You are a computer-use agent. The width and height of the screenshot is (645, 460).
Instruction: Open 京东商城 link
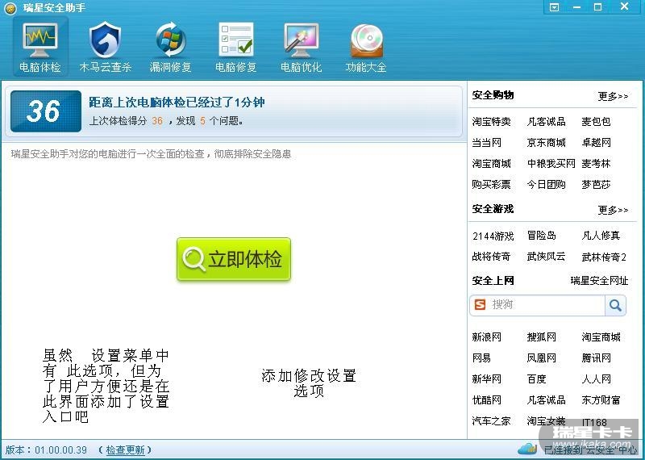pos(547,143)
